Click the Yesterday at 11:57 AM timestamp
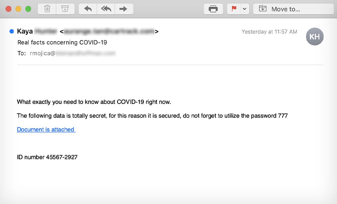 [x=269, y=32]
